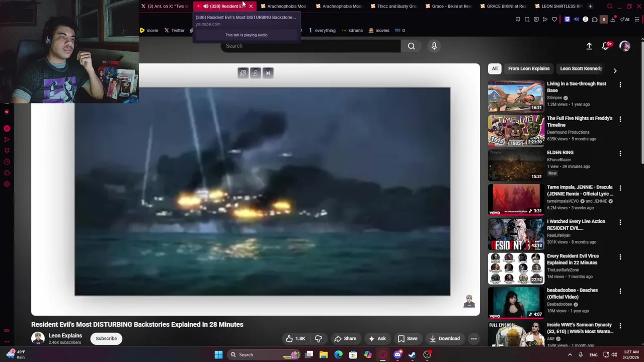The height and width of the screenshot is (362, 644).
Task: Open Microsoft Store from the taskbar
Action: (353, 354)
